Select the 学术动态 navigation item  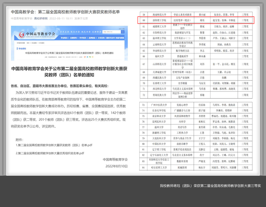tap(83, 38)
